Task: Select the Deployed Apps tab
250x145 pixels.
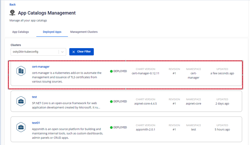Action: click(52, 32)
